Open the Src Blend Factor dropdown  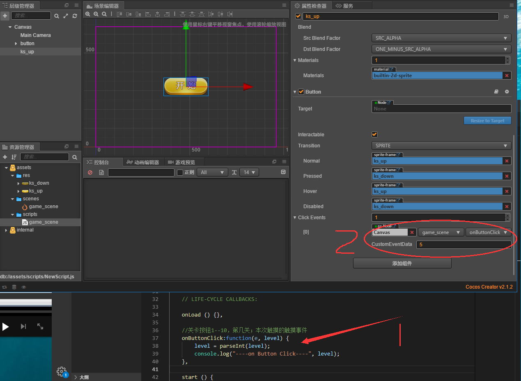[x=441, y=38]
